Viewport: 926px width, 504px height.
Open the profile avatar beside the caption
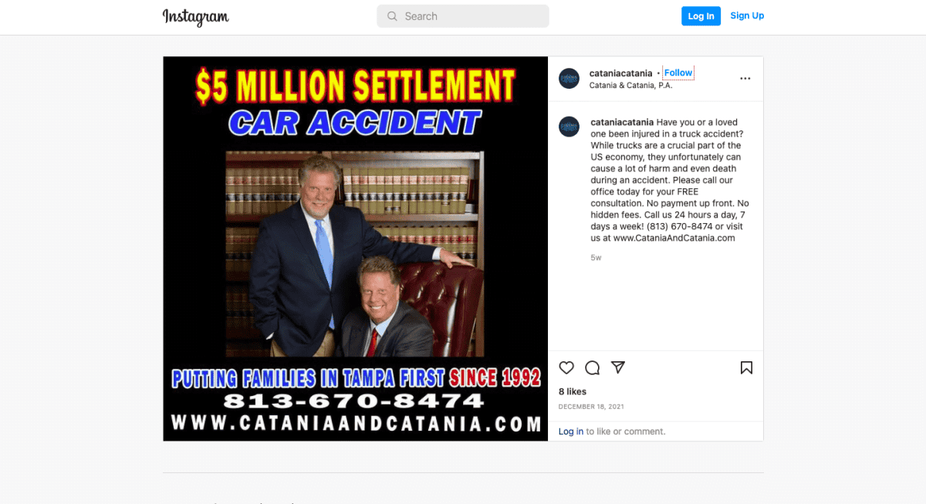(x=569, y=127)
